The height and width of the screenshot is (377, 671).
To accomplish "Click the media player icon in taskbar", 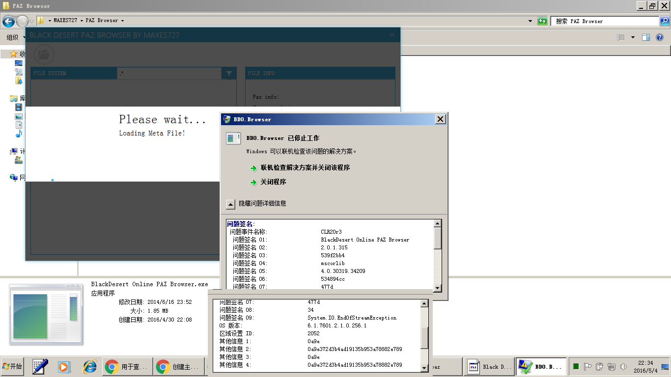I will [x=64, y=367].
